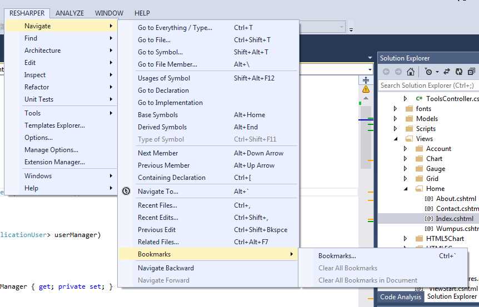The width and height of the screenshot is (479, 307).
Task: Click the Collapse All icon in Solution Explorer
Action: 471,72
